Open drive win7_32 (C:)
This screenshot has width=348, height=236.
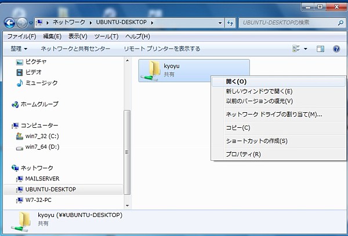[42, 136]
